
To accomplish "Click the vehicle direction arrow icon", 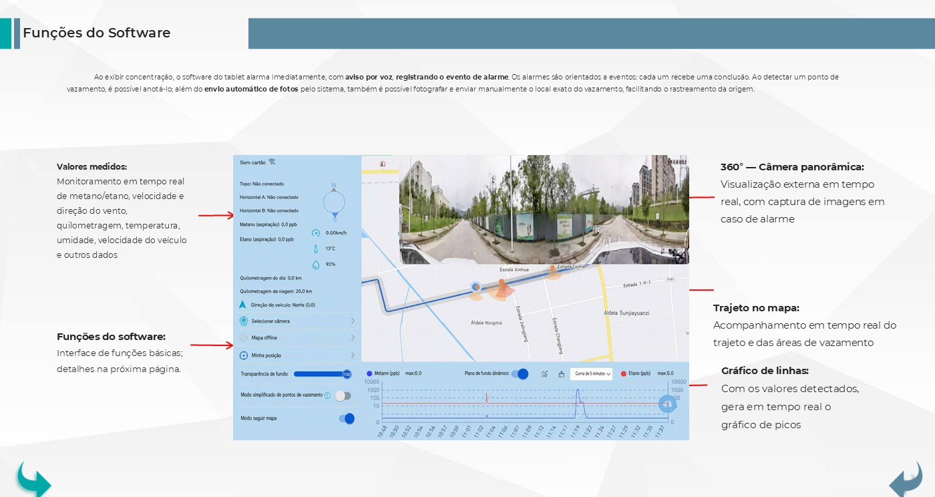I will coord(244,305).
